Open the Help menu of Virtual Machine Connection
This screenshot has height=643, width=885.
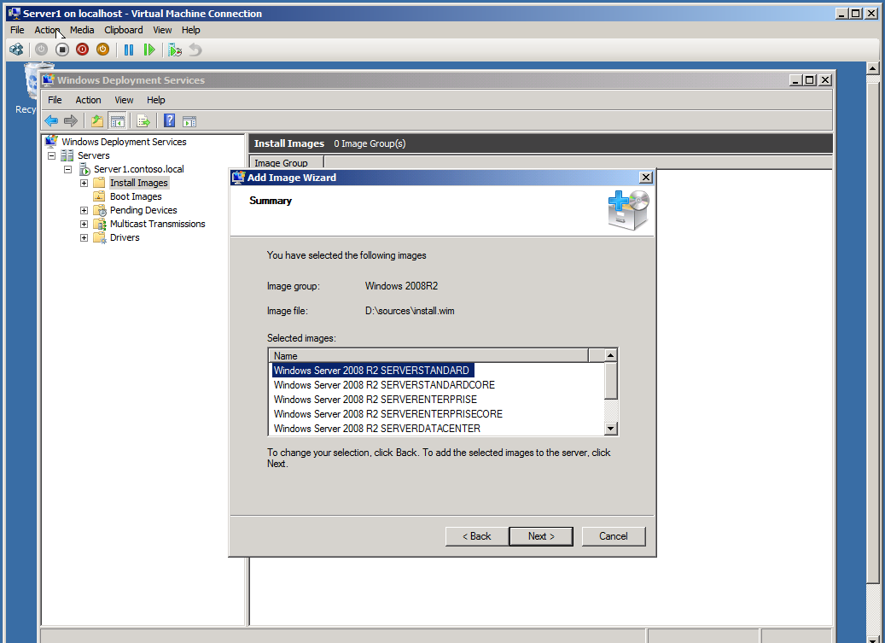pyautogui.click(x=191, y=30)
